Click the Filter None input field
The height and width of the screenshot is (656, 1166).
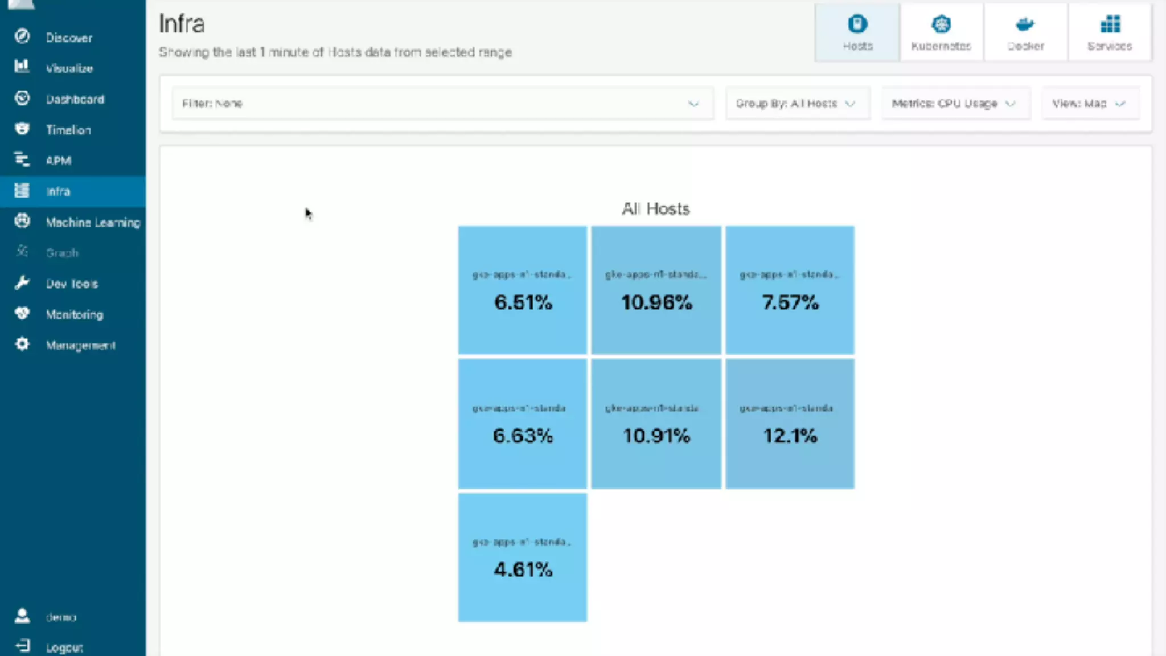tap(433, 104)
